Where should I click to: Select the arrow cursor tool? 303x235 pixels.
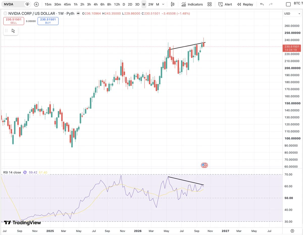13,31
